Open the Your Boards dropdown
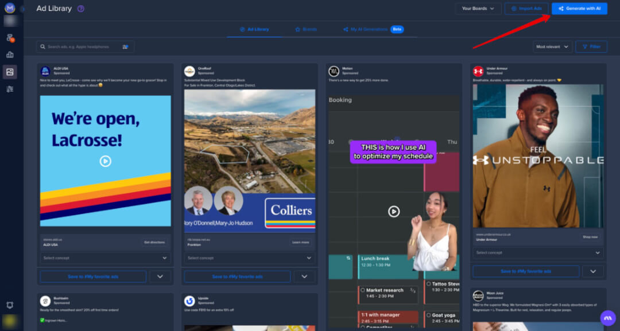Image resolution: width=620 pixels, height=331 pixels. click(478, 8)
